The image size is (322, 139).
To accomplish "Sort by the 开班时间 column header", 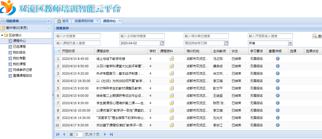I will [x=68, y=51].
